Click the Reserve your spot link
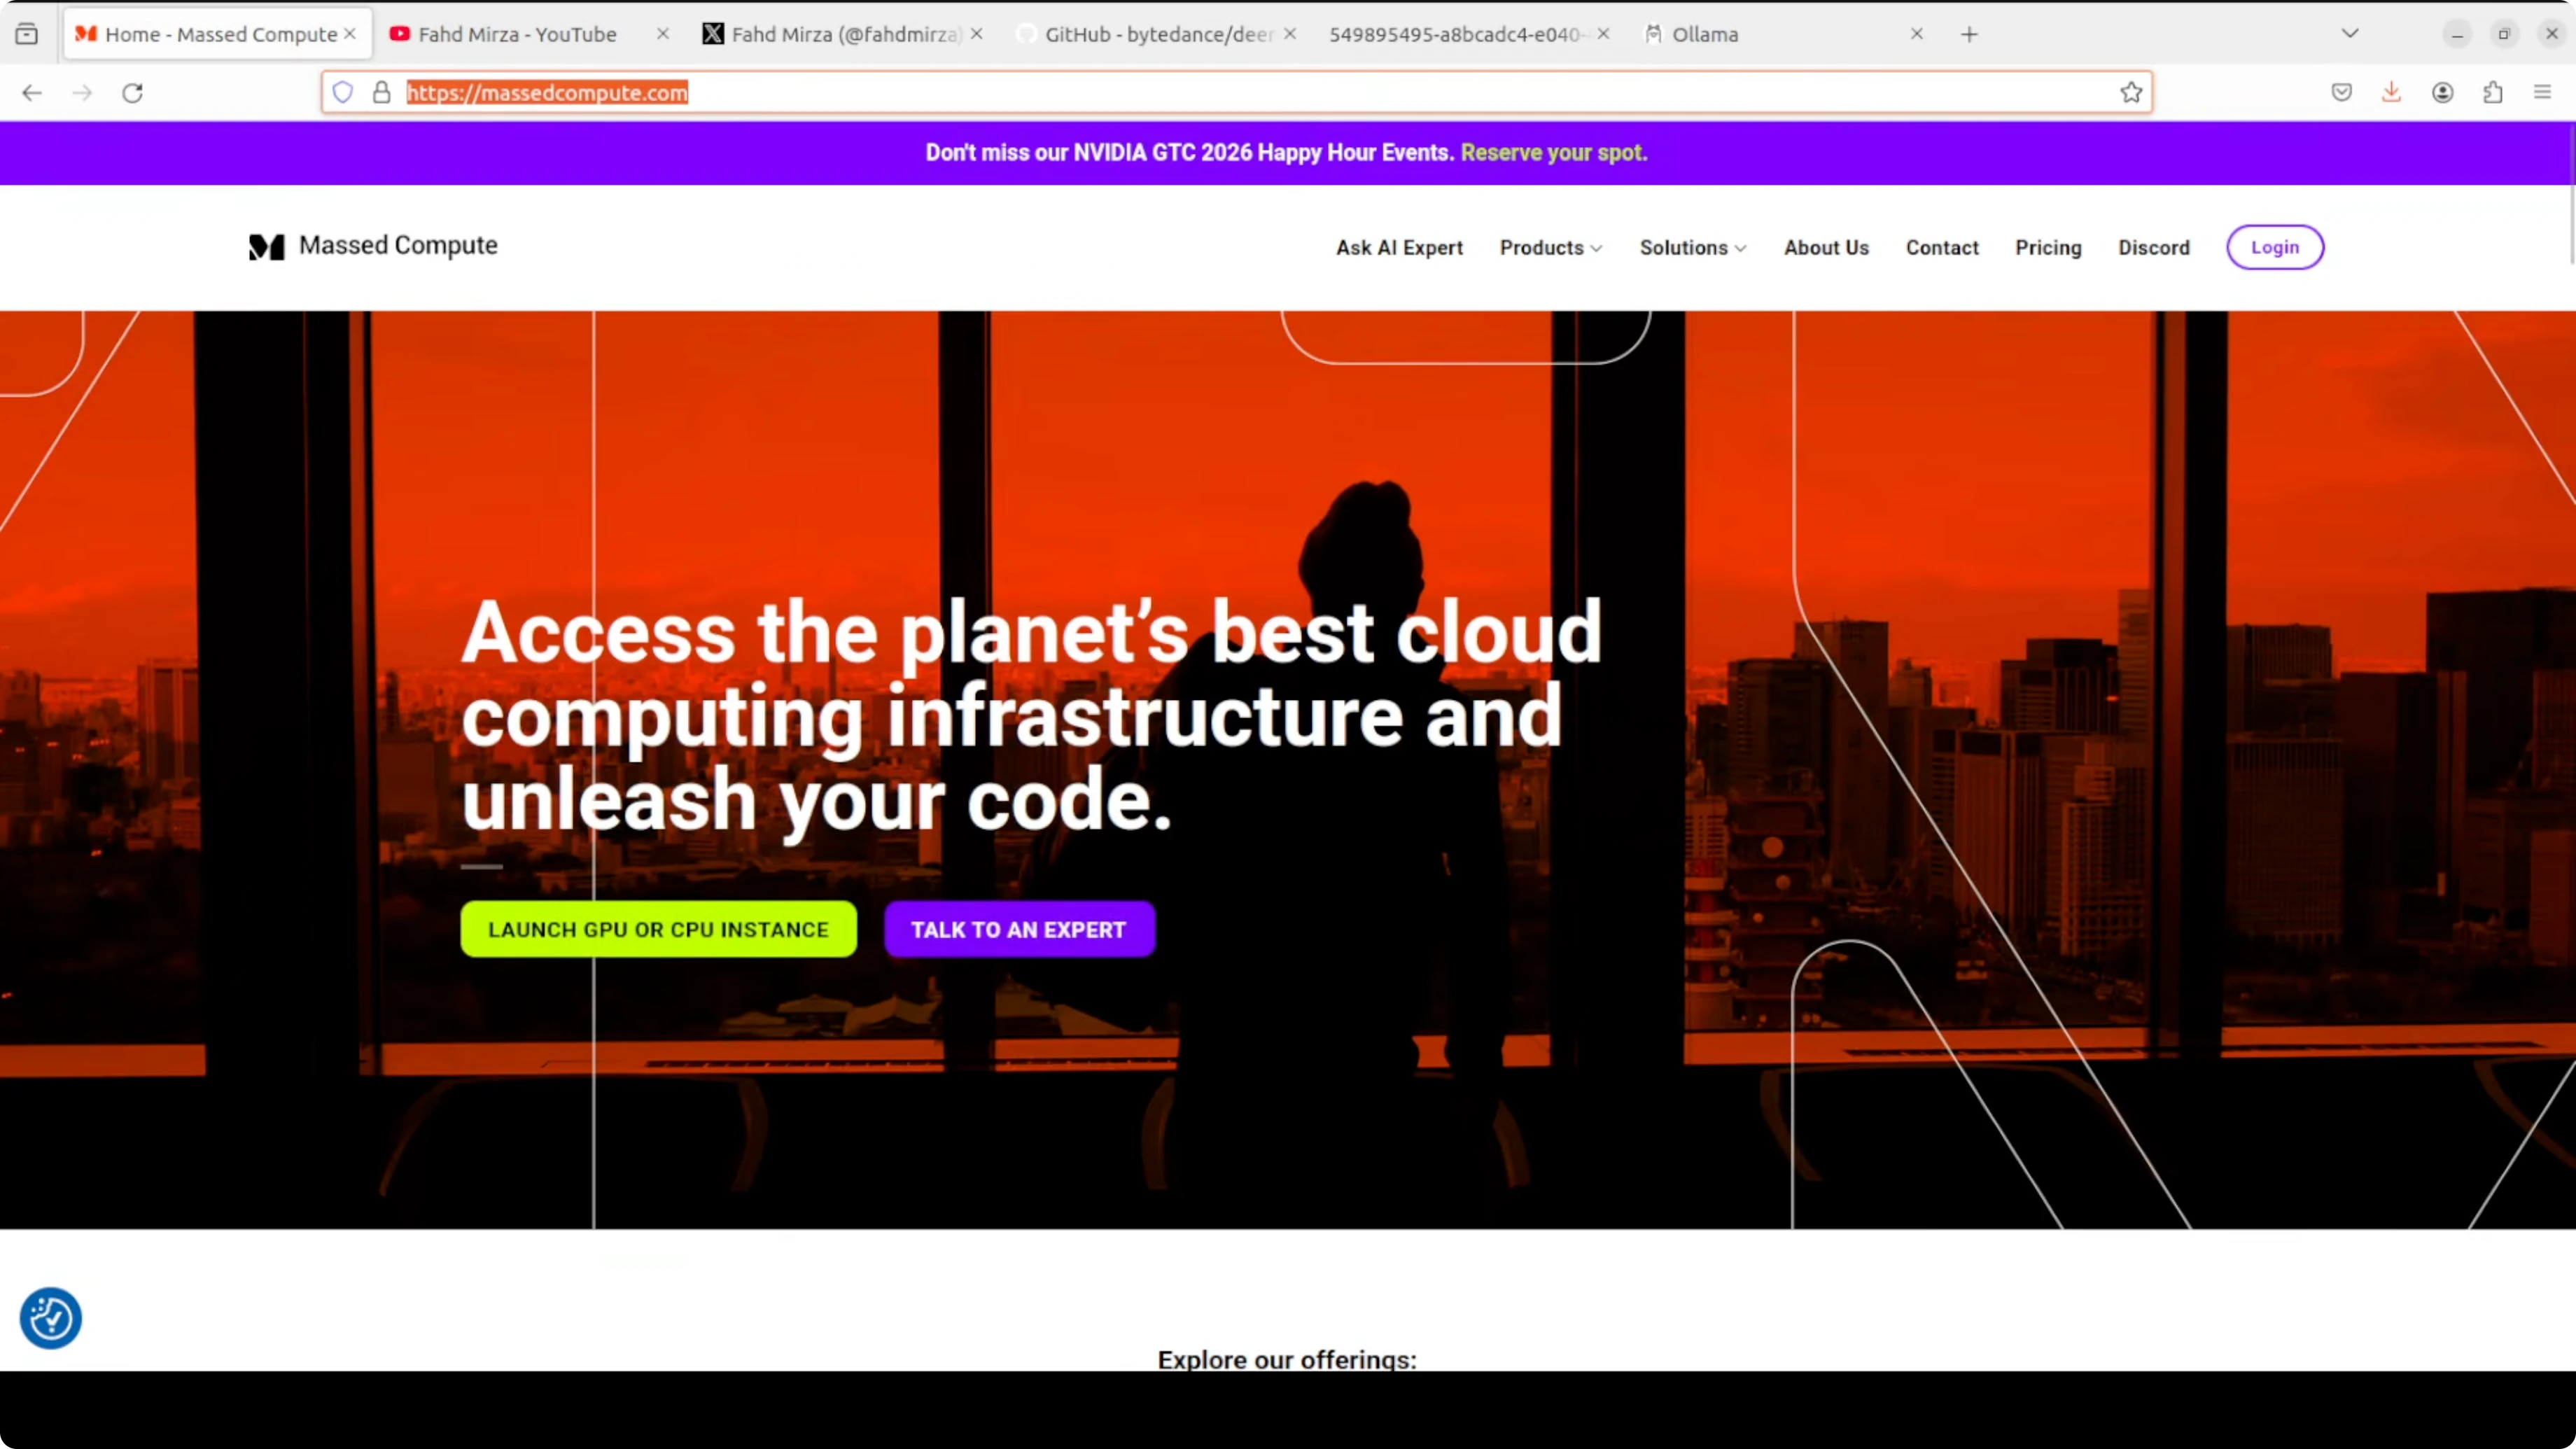 [x=1553, y=153]
